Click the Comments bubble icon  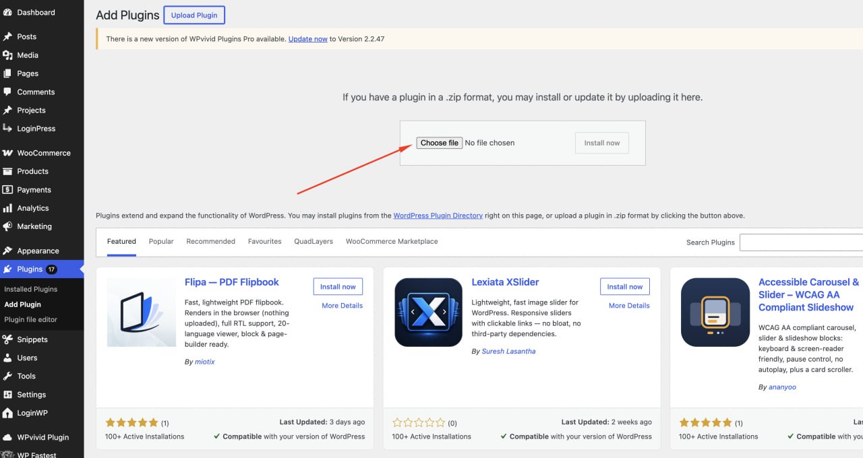pyautogui.click(x=7, y=92)
